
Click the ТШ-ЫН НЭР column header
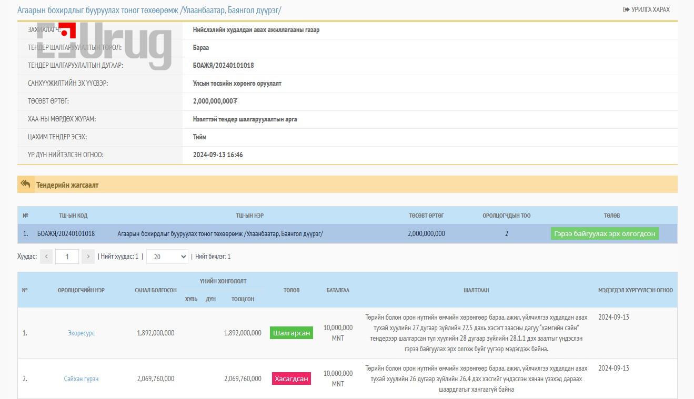pyautogui.click(x=249, y=216)
